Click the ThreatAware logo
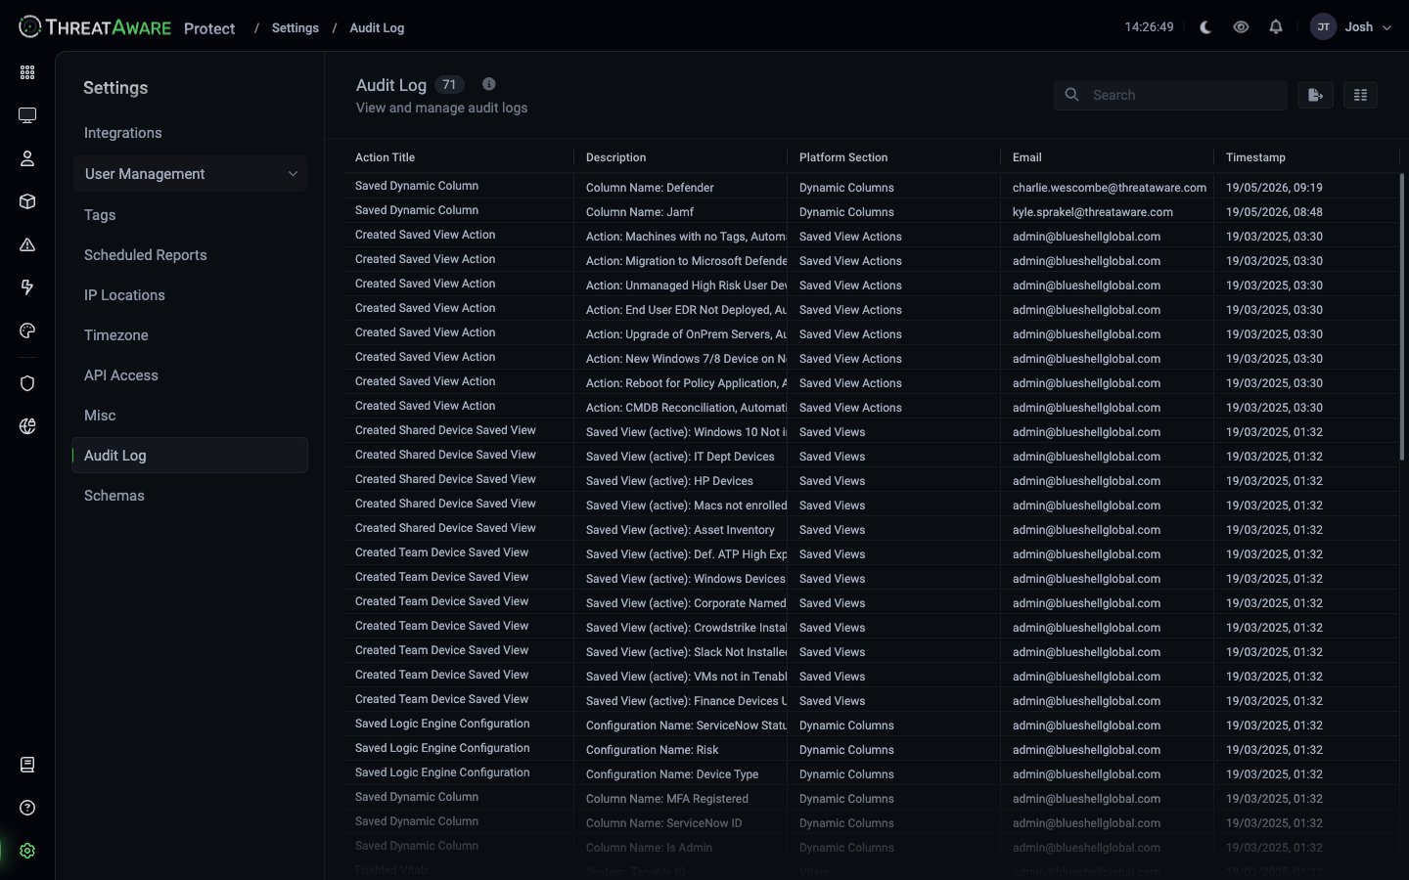Viewport: 1409px width, 880px height. [95, 27]
